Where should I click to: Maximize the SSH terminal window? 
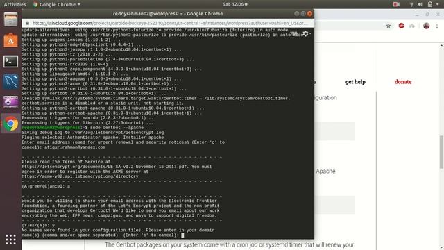click(303, 14)
